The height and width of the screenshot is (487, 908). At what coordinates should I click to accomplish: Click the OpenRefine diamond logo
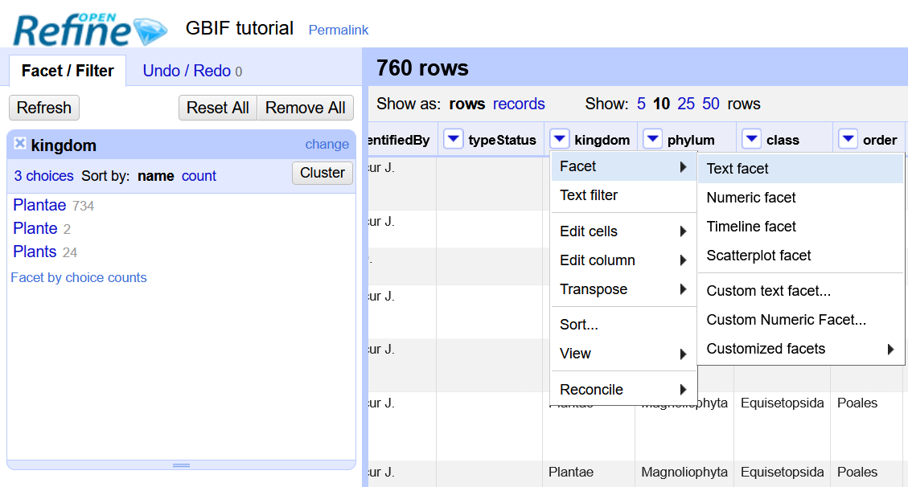pyautogui.click(x=90, y=29)
